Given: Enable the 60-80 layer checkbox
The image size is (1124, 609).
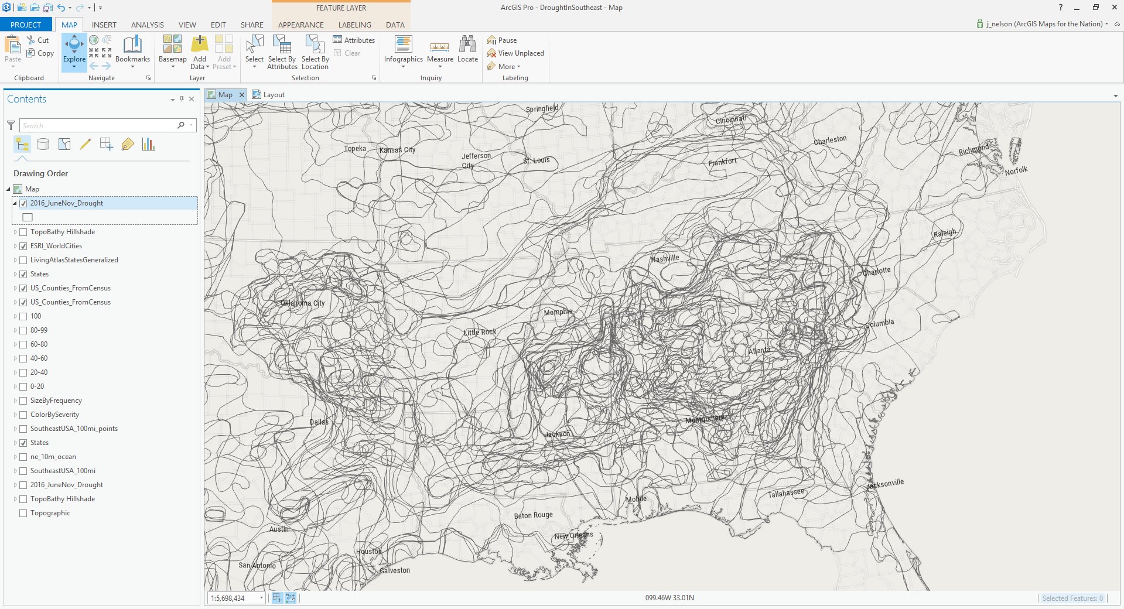Looking at the screenshot, I should click(x=23, y=344).
